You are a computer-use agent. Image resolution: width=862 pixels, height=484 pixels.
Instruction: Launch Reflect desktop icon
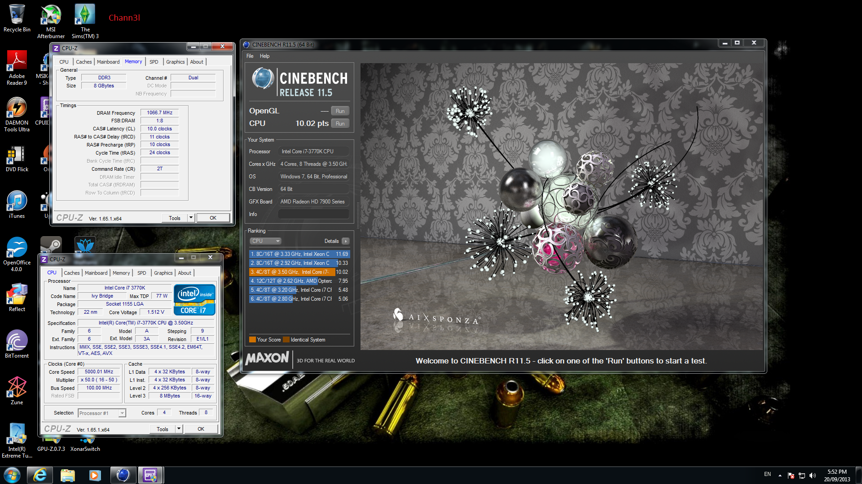coord(17,297)
